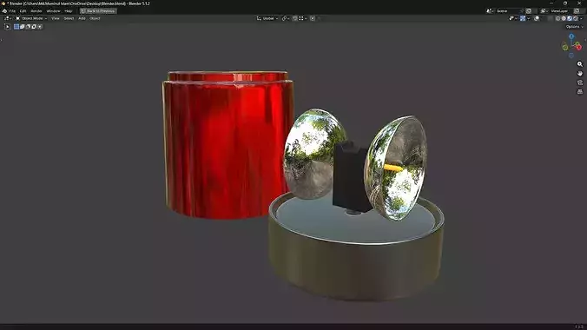Screen dimensions: 587x330
Task: Open the viewport Add menu
Action: (82, 18)
